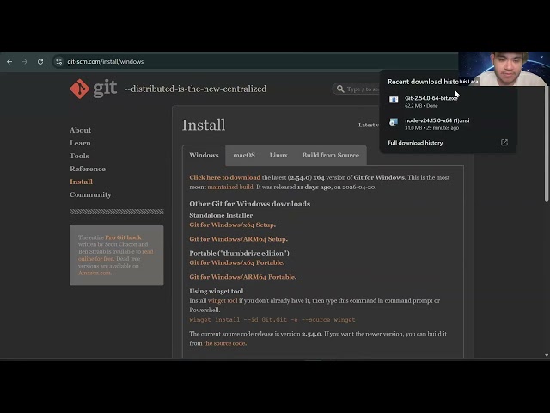Download Git for Windows/x64 Portable
This screenshot has width=550, height=413.
click(237, 262)
